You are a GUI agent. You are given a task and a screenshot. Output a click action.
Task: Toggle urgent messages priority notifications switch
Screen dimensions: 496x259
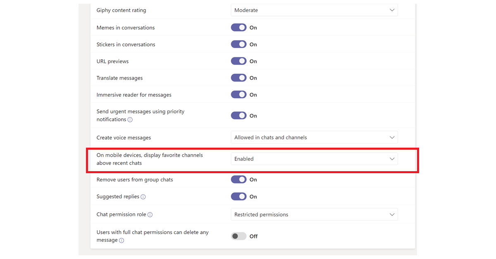pyautogui.click(x=238, y=116)
